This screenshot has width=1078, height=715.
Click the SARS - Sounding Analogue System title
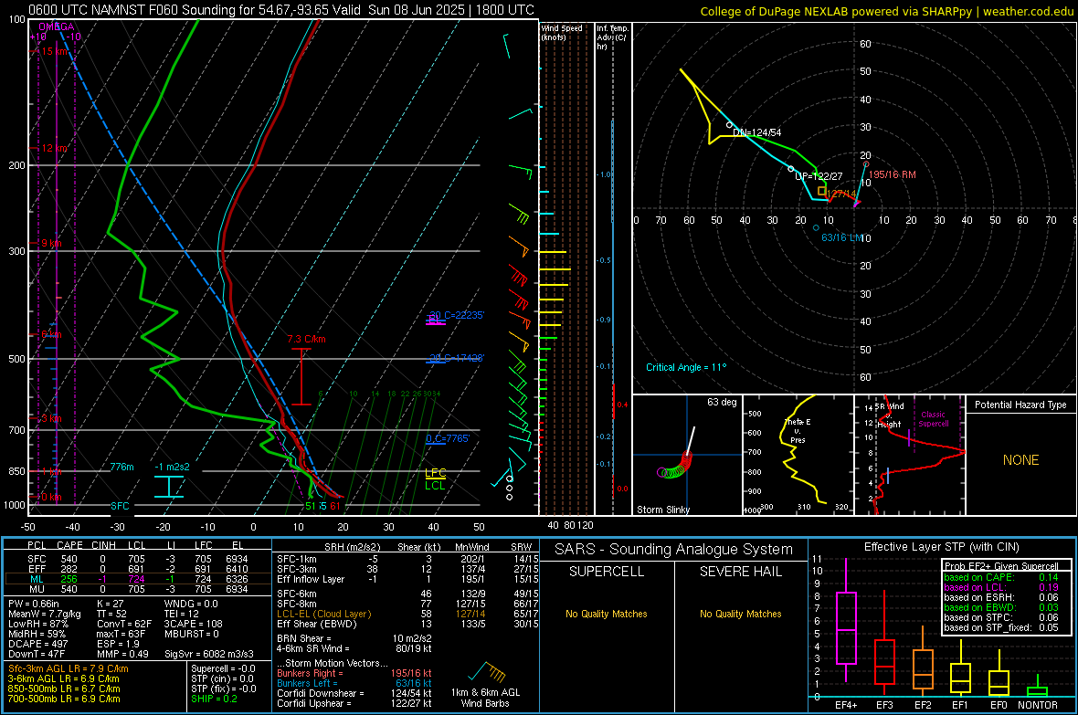(x=674, y=550)
